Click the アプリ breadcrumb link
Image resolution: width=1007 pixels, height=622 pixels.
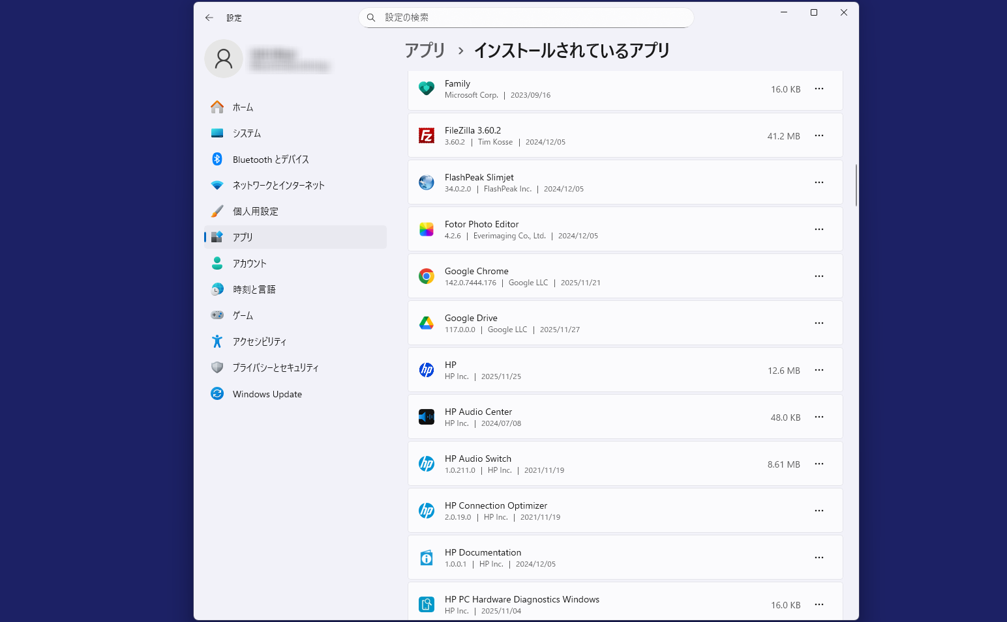[425, 51]
